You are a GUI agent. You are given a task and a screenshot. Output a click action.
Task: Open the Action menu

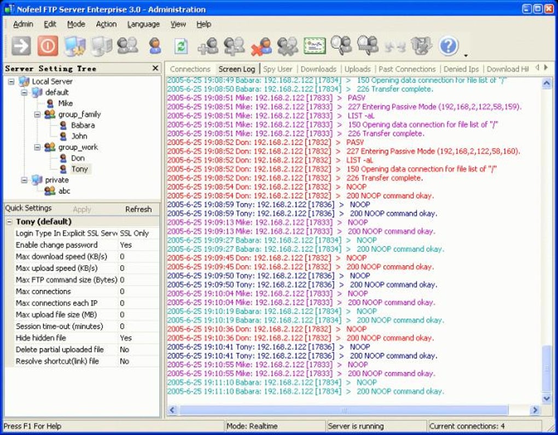click(x=106, y=24)
